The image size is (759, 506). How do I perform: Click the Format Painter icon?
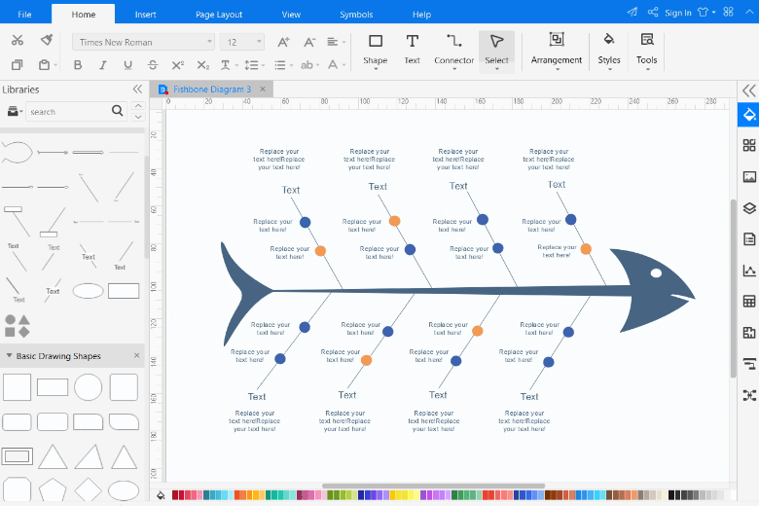47,40
